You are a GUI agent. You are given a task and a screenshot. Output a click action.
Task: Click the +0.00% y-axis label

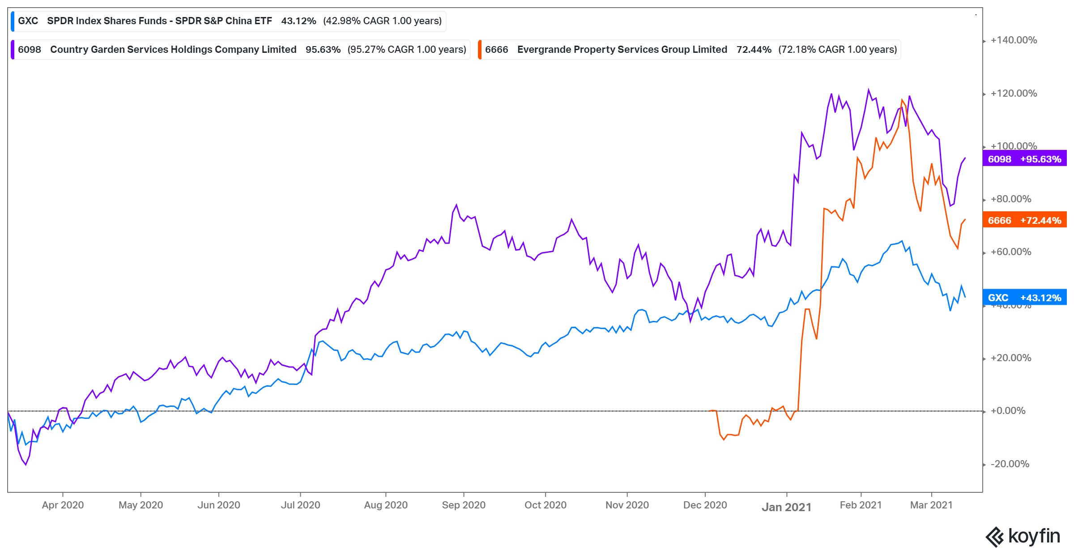(1008, 411)
